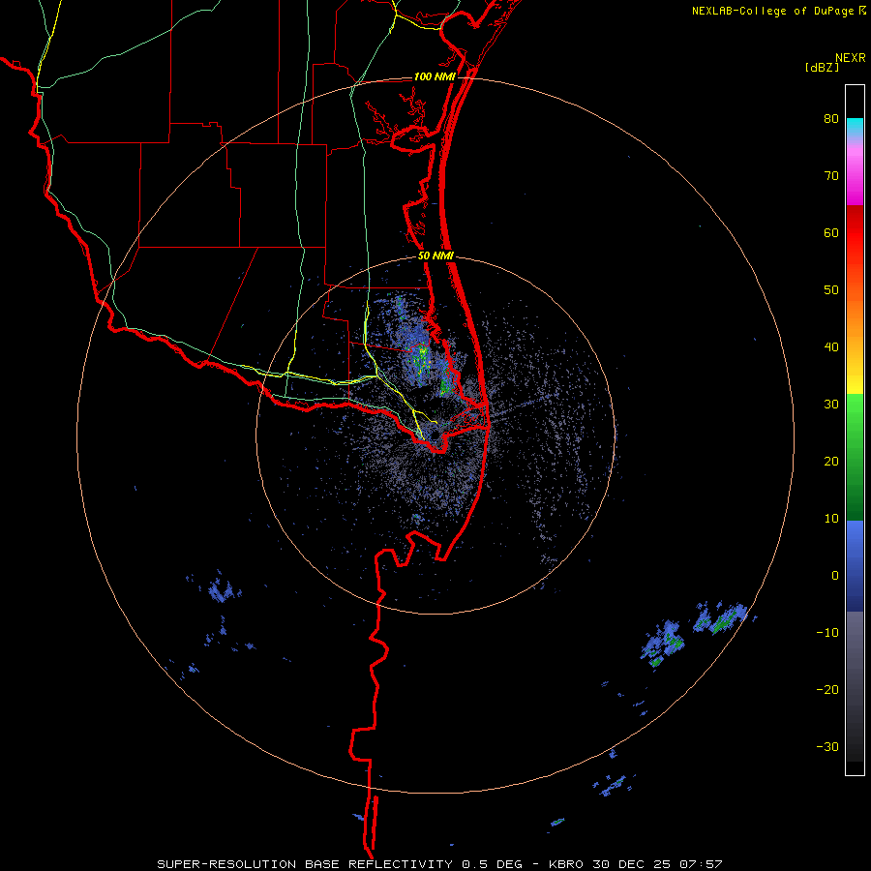Click the 60 value on dBZ scale
This screenshot has height=871, width=871.
[831, 232]
